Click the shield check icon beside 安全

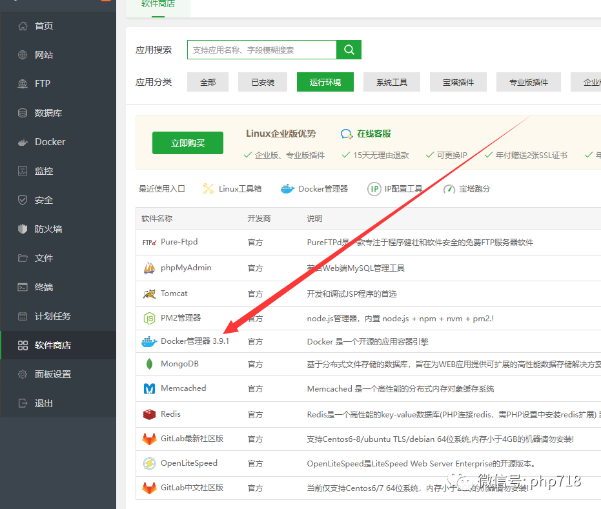pos(23,200)
